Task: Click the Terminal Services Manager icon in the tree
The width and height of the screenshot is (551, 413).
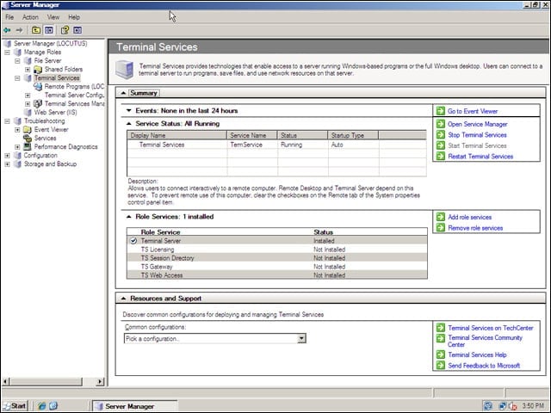Action: point(38,103)
